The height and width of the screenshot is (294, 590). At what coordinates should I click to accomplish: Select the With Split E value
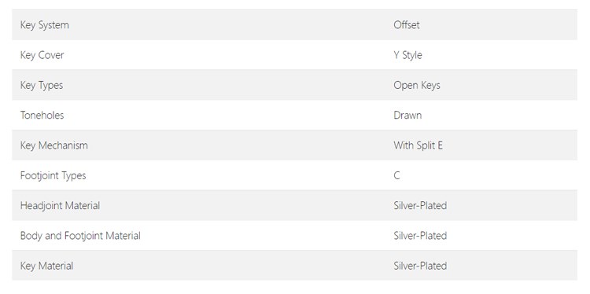tap(418, 145)
